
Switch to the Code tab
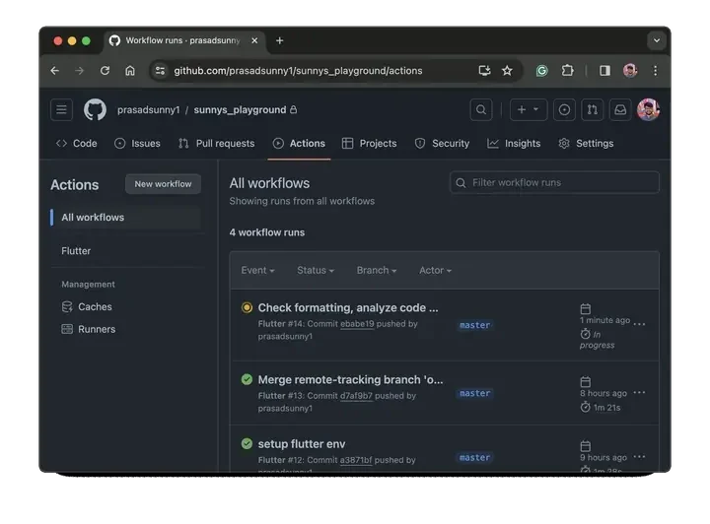pos(77,144)
